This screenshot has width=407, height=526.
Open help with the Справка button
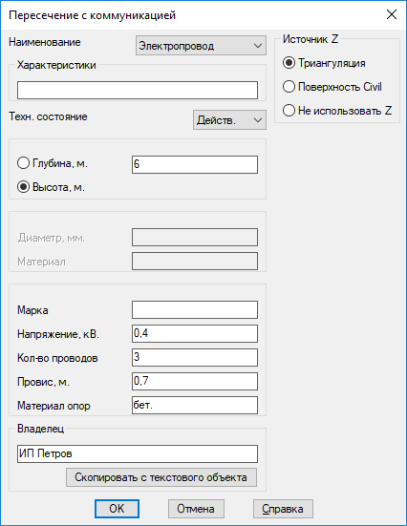click(283, 509)
